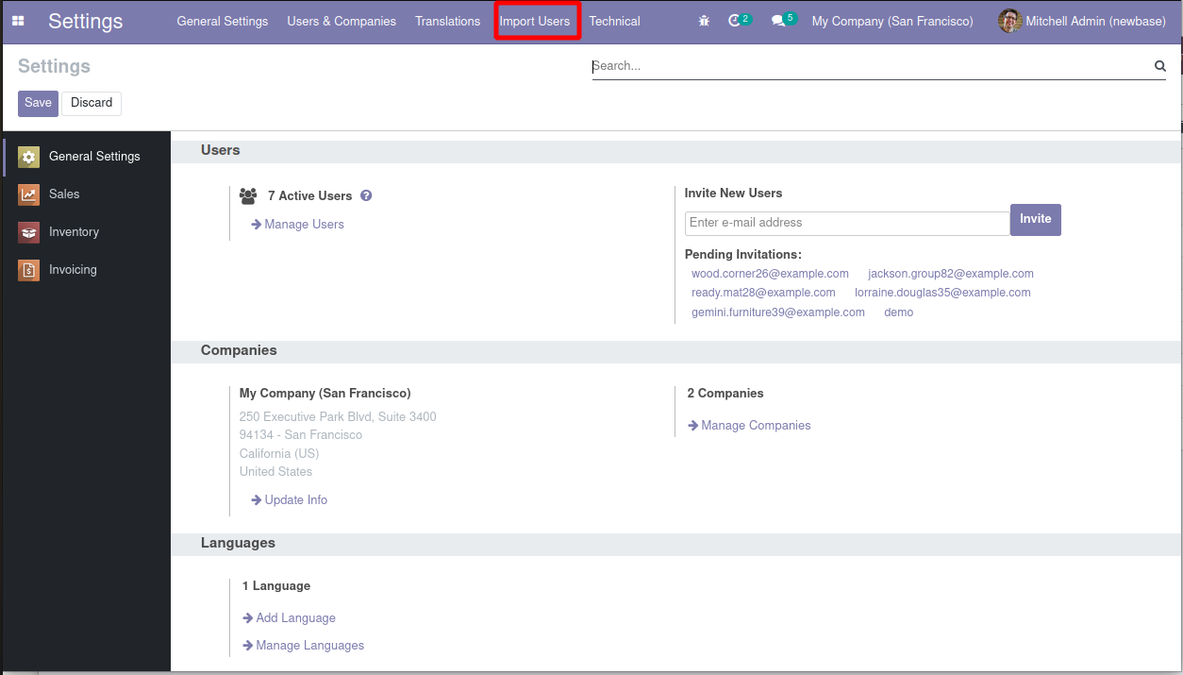The height and width of the screenshot is (675, 1183).
Task: Open the Manage Users link
Action: pos(297,225)
